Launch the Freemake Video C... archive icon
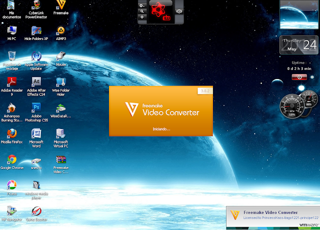The image size is (320, 230). [x=61, y=164]
